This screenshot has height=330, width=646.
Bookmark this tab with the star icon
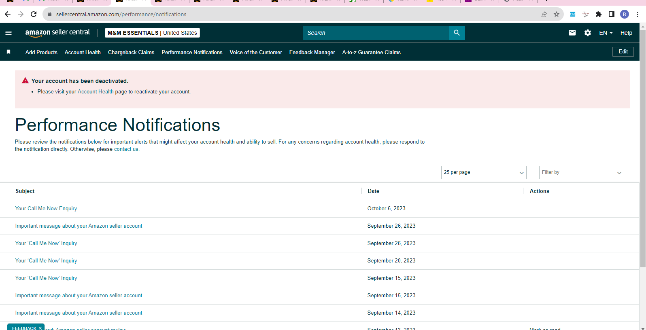coord(557,14)
